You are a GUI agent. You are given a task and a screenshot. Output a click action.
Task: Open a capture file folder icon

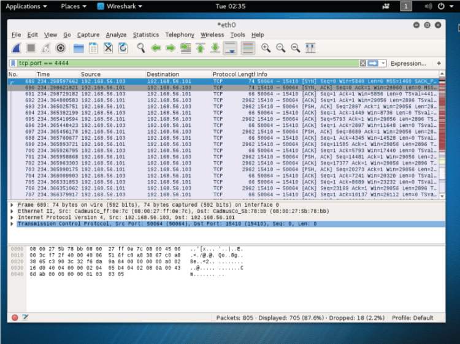click(x=79, y=48)
